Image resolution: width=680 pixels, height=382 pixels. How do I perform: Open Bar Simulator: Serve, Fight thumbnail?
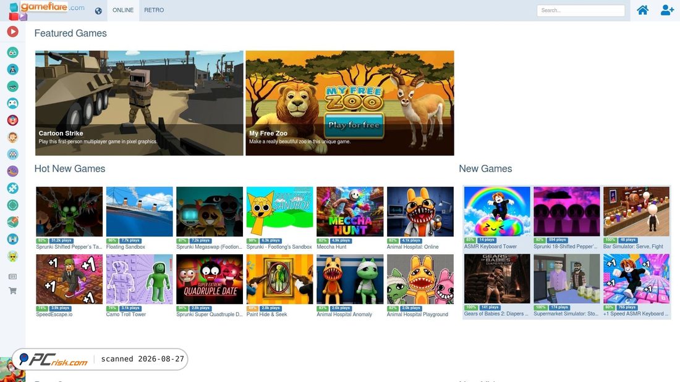point(636,211)
